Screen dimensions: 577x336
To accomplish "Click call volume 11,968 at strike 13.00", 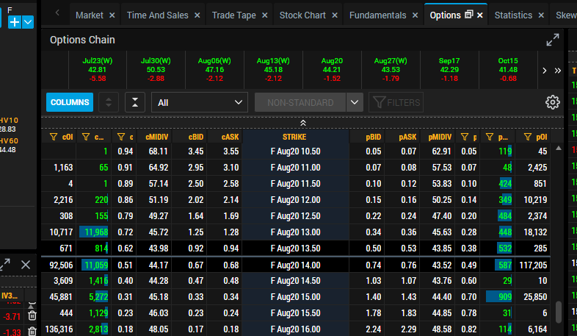I will point(94,232).
